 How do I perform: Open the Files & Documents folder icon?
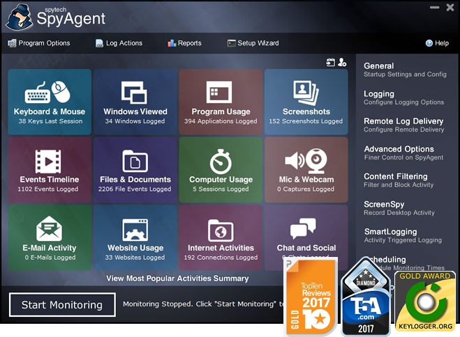point(135,161)
